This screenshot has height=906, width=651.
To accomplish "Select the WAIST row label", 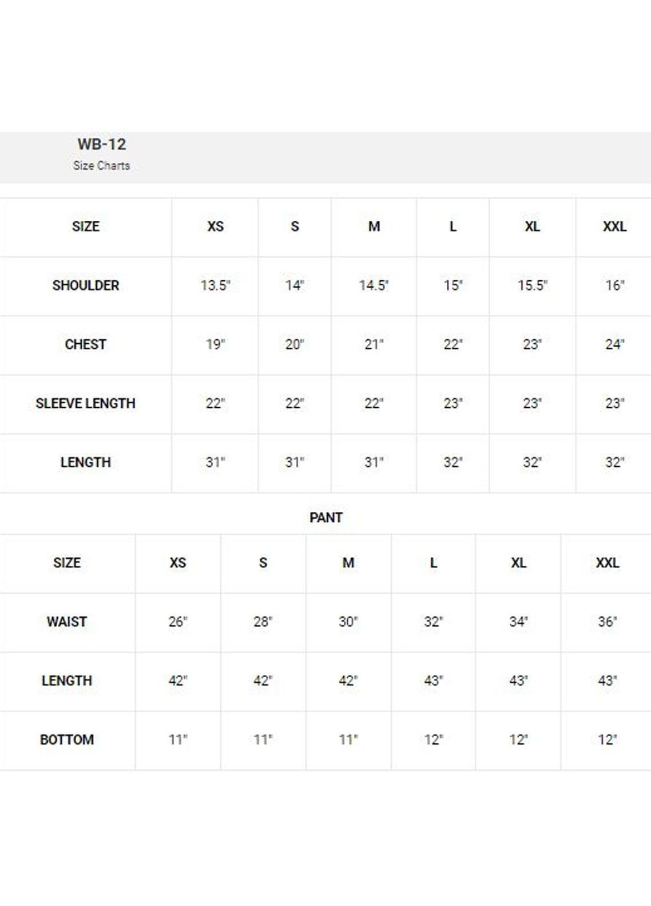I will (67, 622).
